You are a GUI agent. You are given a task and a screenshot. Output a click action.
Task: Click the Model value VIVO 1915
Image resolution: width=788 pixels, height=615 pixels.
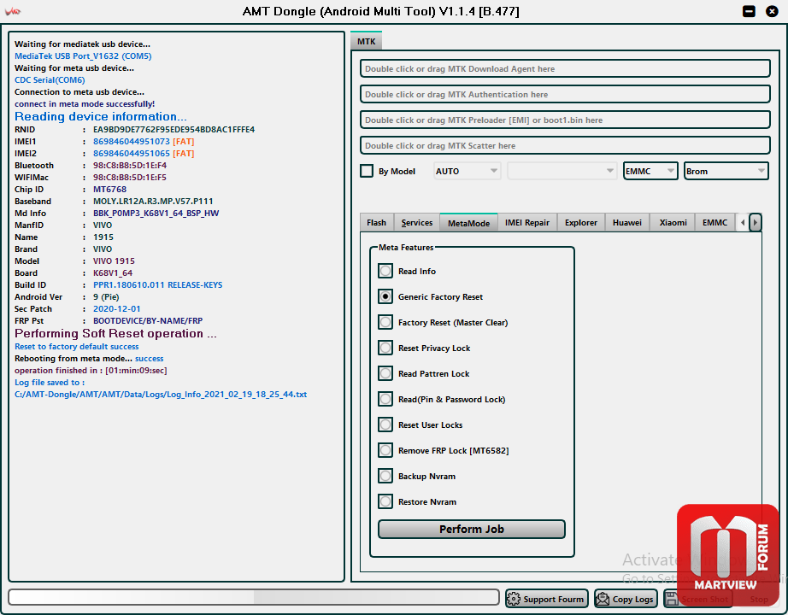[114, 261]
